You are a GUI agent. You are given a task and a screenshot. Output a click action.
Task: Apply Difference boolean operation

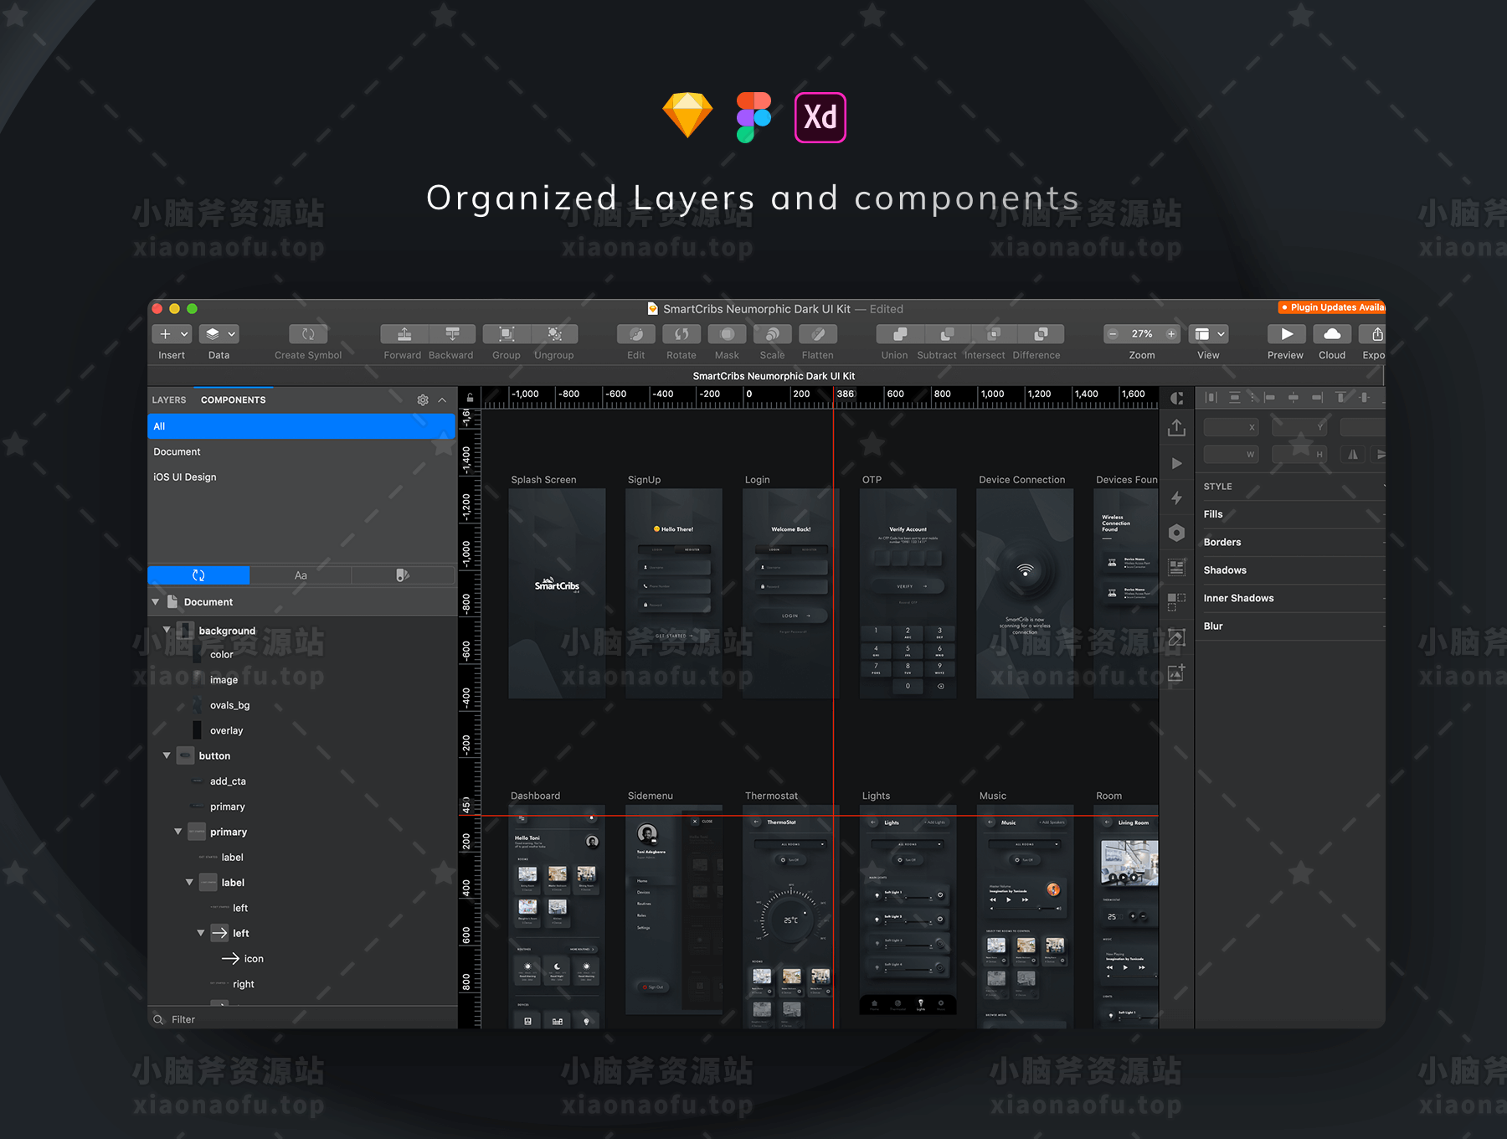click(x=1041, y=334)
